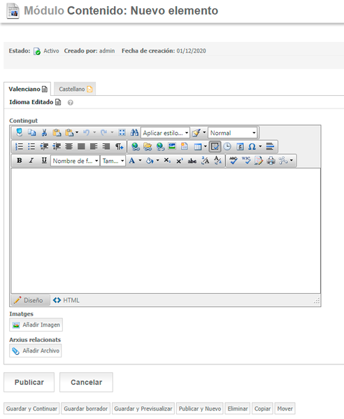Insert a numbered list
The height and width of the screenshot is (419, 344).
tap(19, 146)
